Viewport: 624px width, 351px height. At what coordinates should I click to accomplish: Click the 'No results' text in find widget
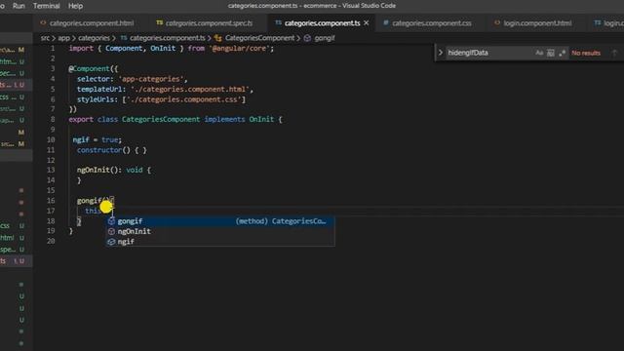pos(586,53)
